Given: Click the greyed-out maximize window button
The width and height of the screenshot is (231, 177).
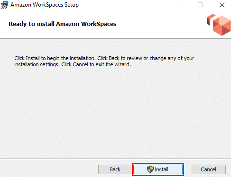Looking at the screenshot, I should tap(200, 5).
